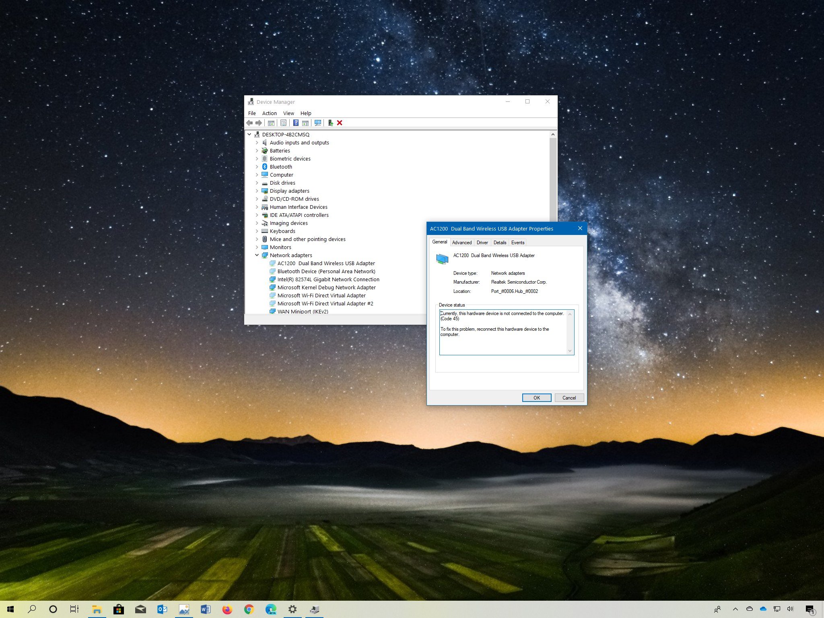Click the Help menu in Device Manager

(x=305, y=112)
